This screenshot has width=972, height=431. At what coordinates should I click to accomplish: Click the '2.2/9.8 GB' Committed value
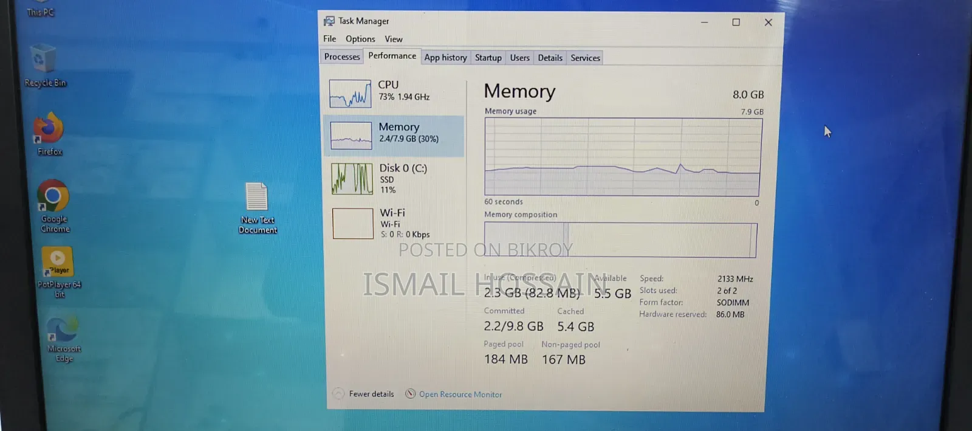coord(514,326)
